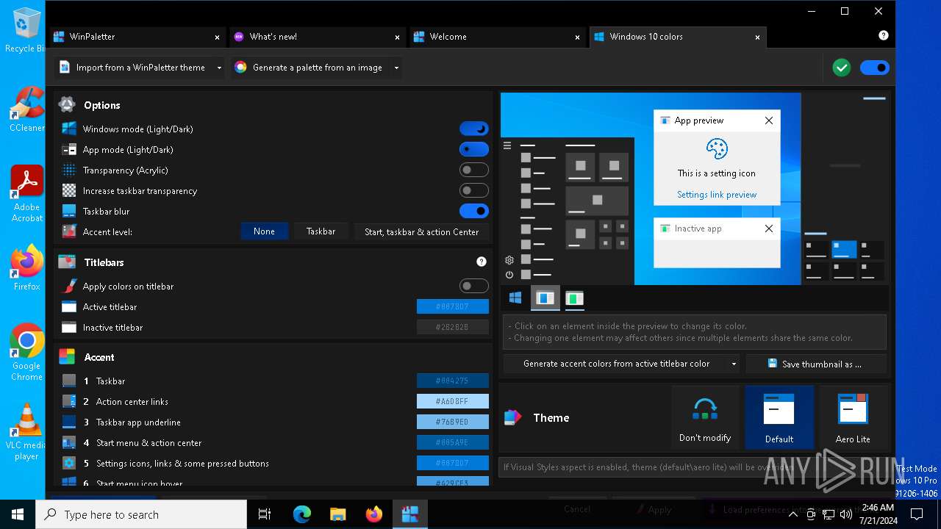Choose the Default theme option
The image size is (941, 529).
tap(779, 417)
